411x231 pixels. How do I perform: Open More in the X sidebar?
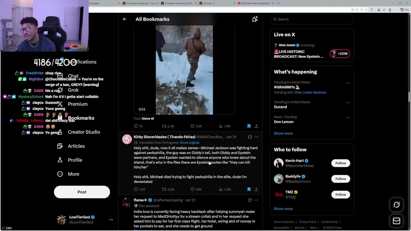68,174
